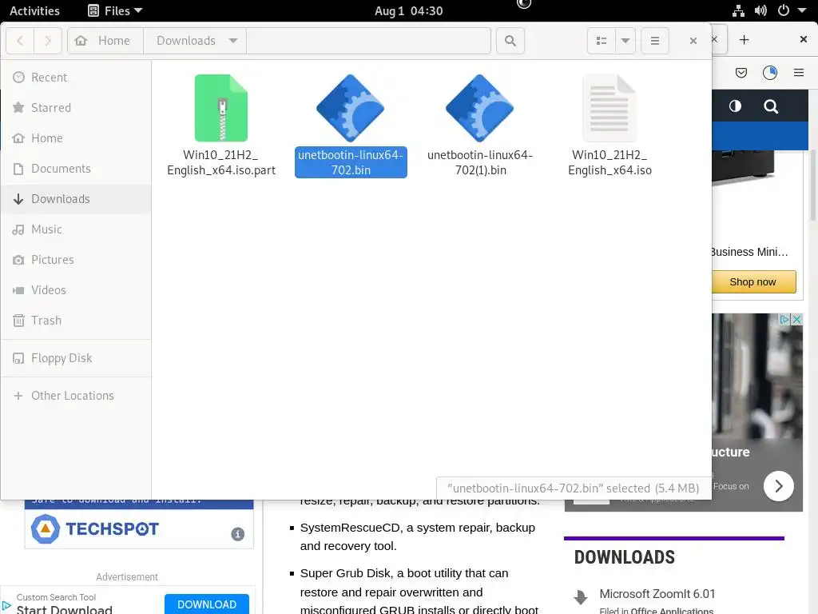
Task: Click the website search magnifier icon
Action: pyautogui.click(x=771, y=106)
